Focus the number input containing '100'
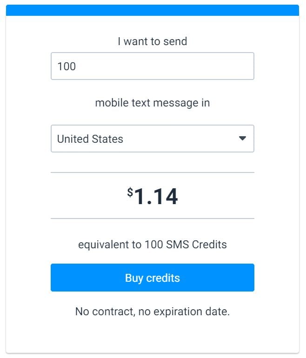 click(153, 66)
